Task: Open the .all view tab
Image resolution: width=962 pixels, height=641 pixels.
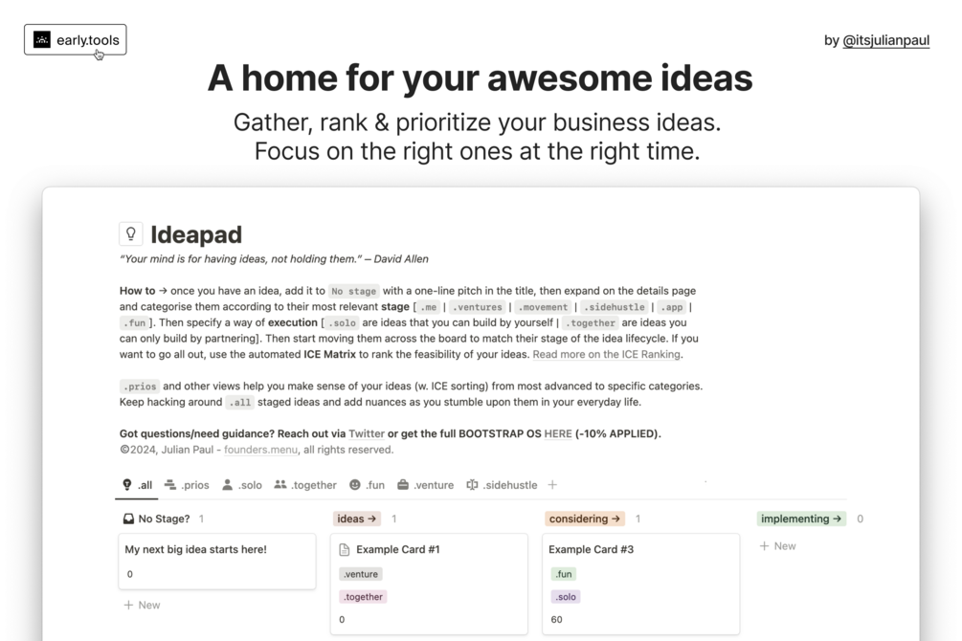Action: pos(137,485)
